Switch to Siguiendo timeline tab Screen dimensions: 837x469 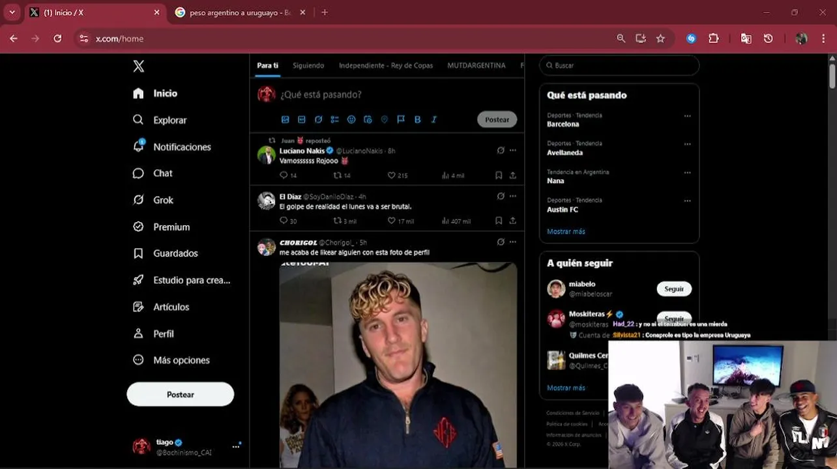[308, 65]
